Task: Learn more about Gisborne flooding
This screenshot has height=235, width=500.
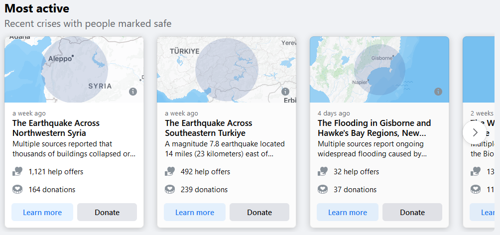Action: [x=348, y=212]
